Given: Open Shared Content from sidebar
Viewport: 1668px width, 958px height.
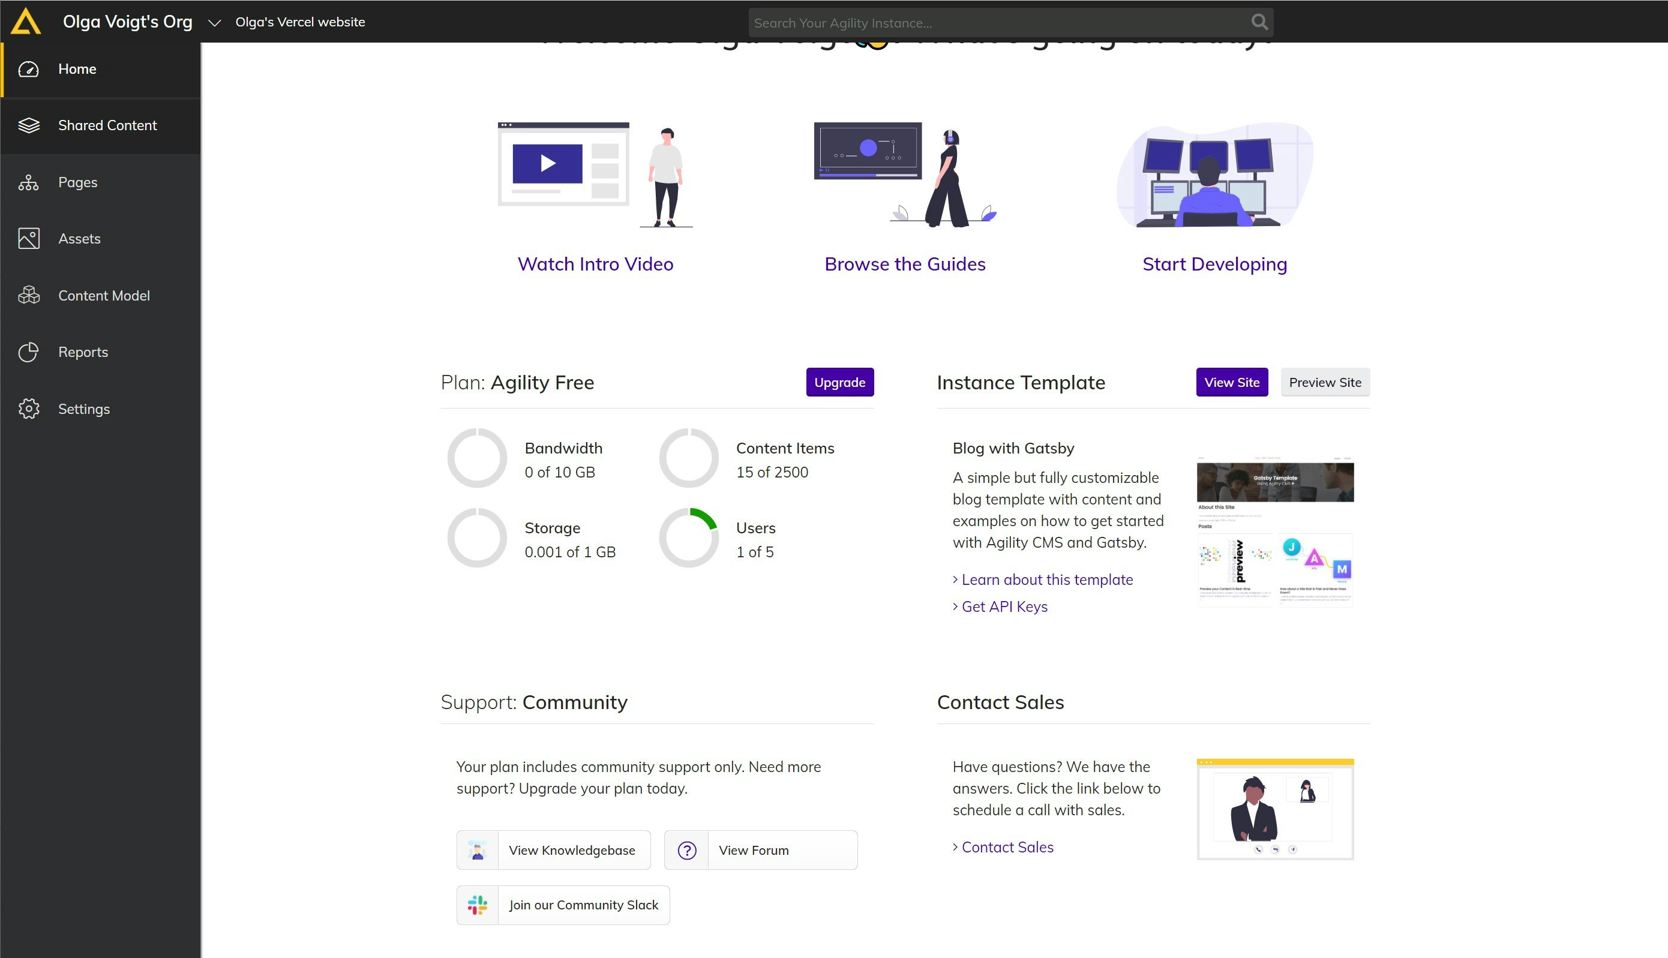Looking at the screenshot, I should coord(29,125).
